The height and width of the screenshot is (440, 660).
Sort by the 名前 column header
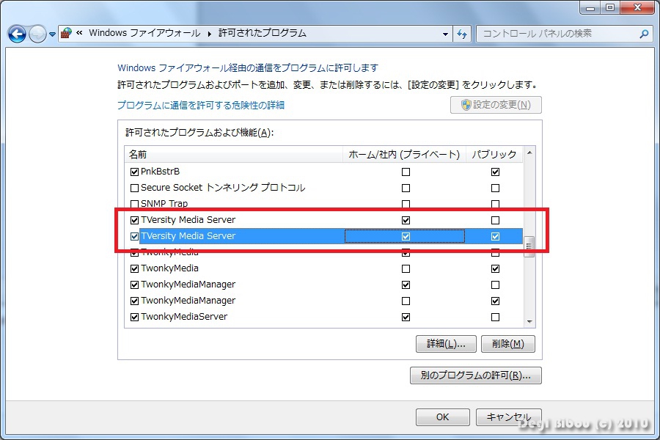[234, 155]
